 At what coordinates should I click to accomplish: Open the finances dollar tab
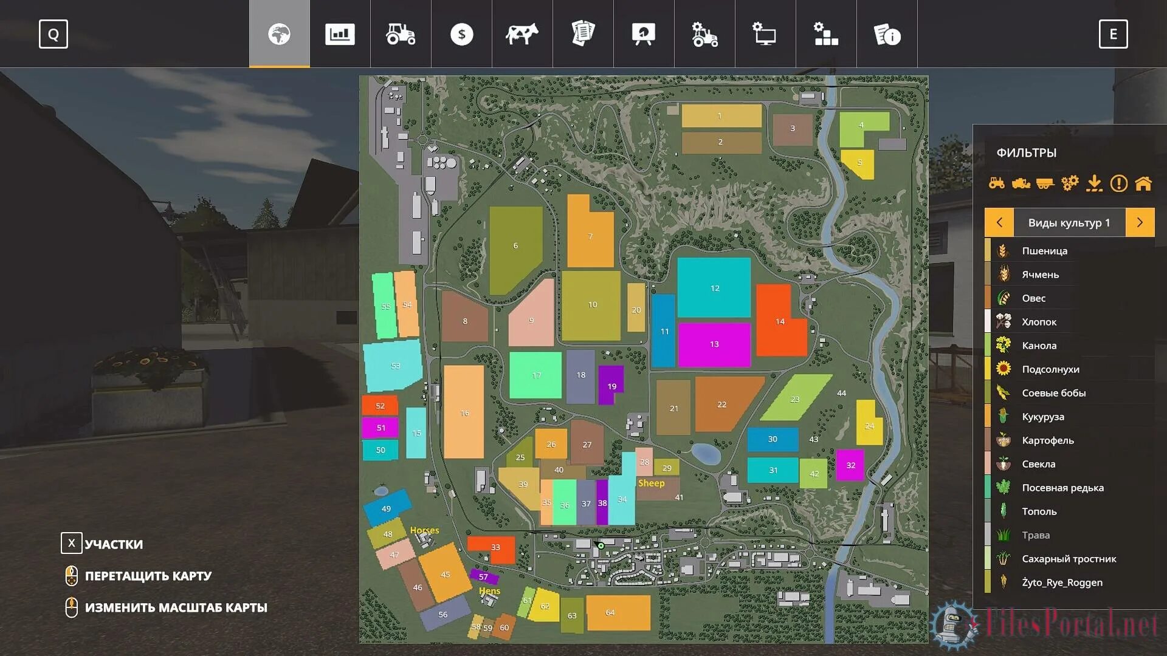461,34
